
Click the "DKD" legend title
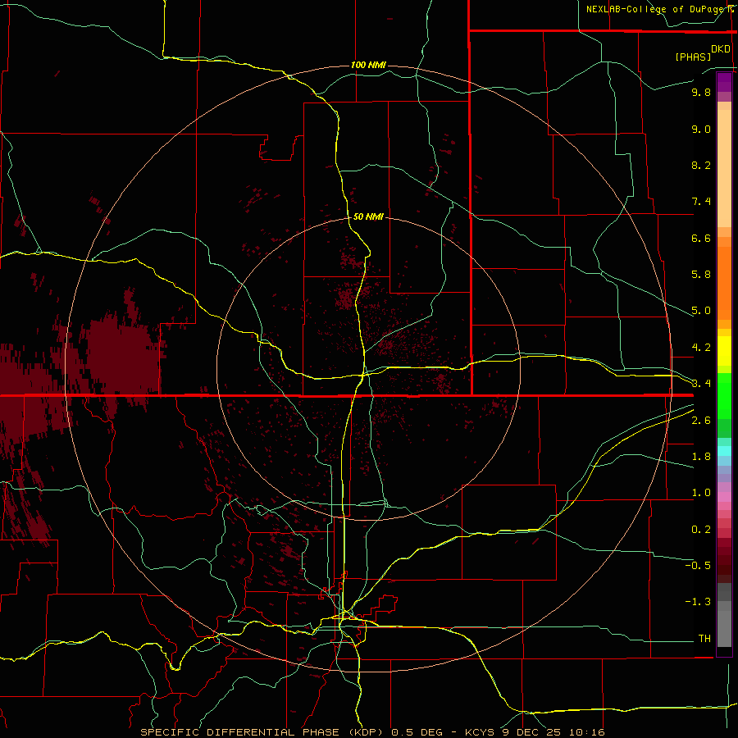click(720, 49)
